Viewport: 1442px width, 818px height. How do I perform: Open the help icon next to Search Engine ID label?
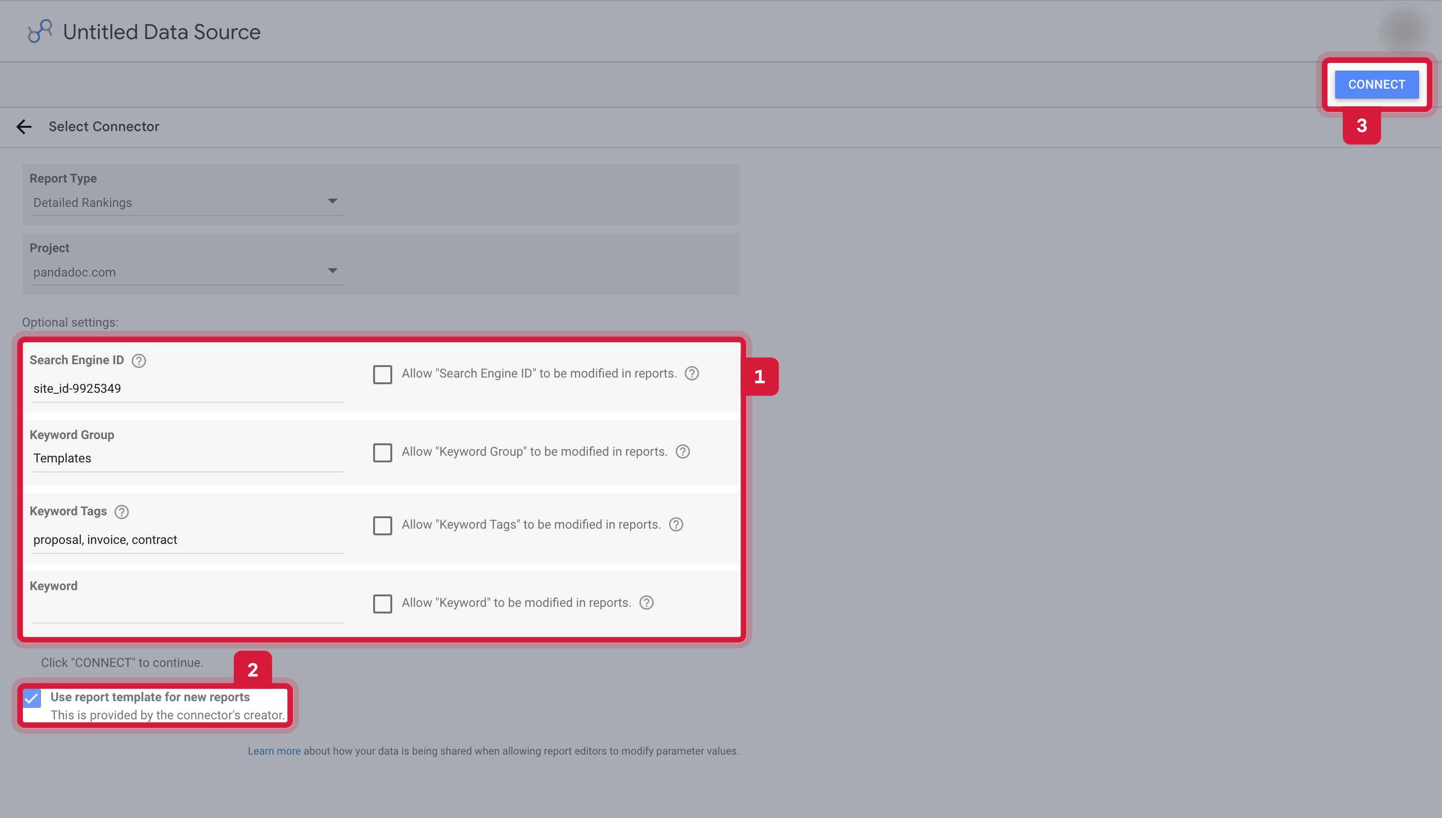(x=139, y=361)
